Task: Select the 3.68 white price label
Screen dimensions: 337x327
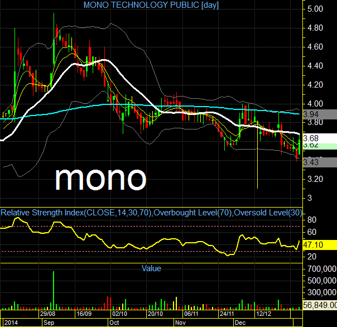Action: tap(319, 138)
